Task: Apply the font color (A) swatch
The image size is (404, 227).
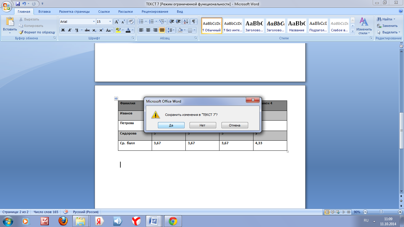Action: pyautogui.click(x=128, y=30)
